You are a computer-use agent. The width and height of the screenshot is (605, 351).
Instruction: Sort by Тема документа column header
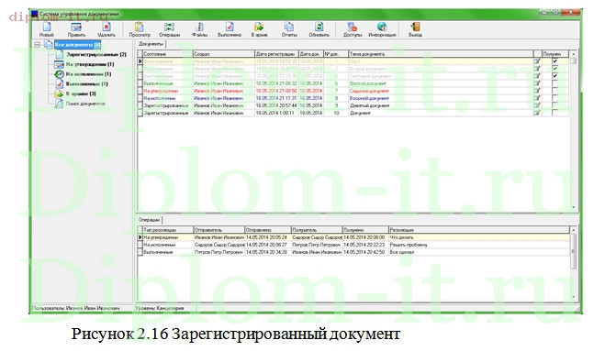(441, 54)
